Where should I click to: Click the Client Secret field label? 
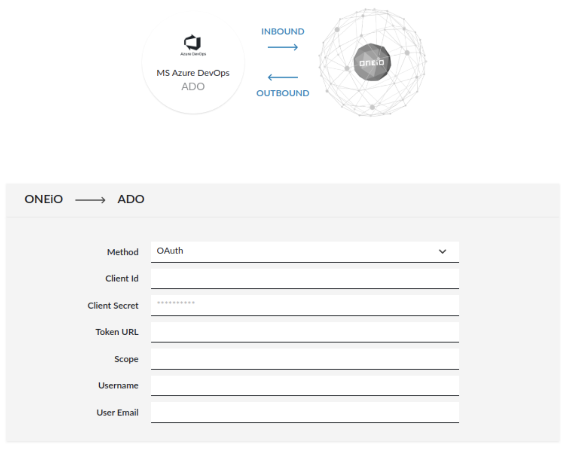tap(113, 306)
